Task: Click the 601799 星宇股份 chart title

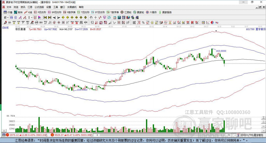Action: coord(256,29)
